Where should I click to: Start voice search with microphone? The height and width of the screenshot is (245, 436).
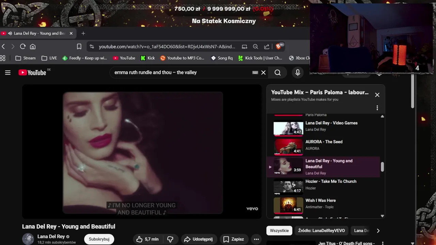click(298, 72)
